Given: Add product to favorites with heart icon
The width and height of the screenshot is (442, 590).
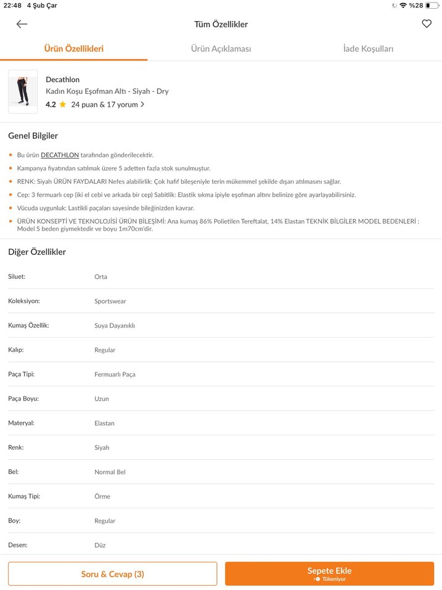Looking at the screenshot, I should tap(427, 24).
